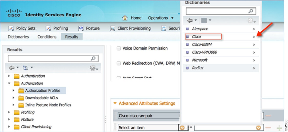The width and height of the screenshot is (288, 132).
Task: Click the Authentication folder icon
Action: [17, 76]
